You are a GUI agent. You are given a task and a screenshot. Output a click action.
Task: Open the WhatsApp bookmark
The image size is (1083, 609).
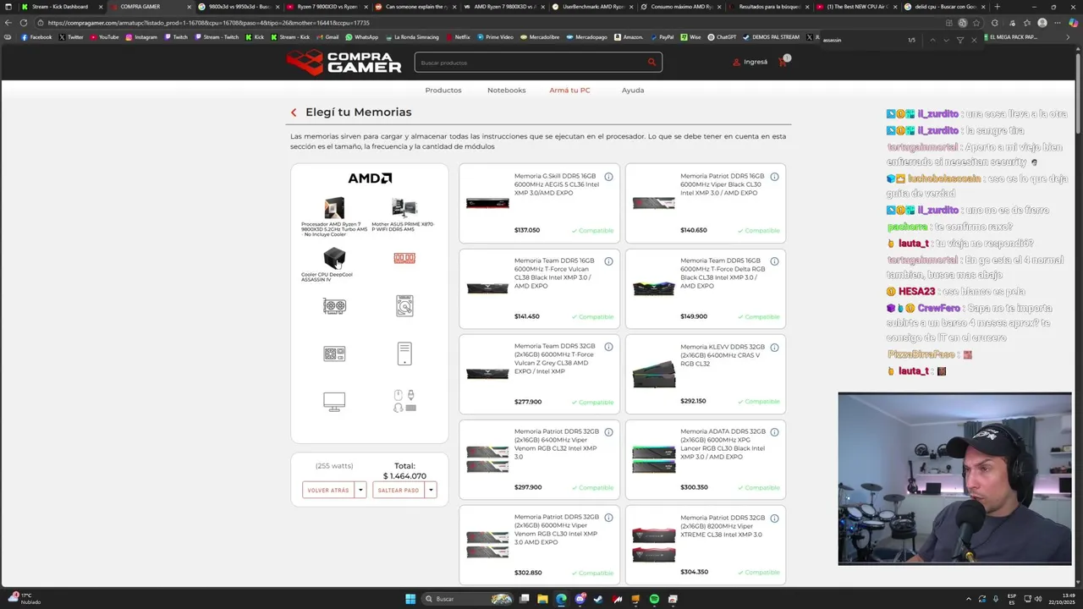click(360, 37)
